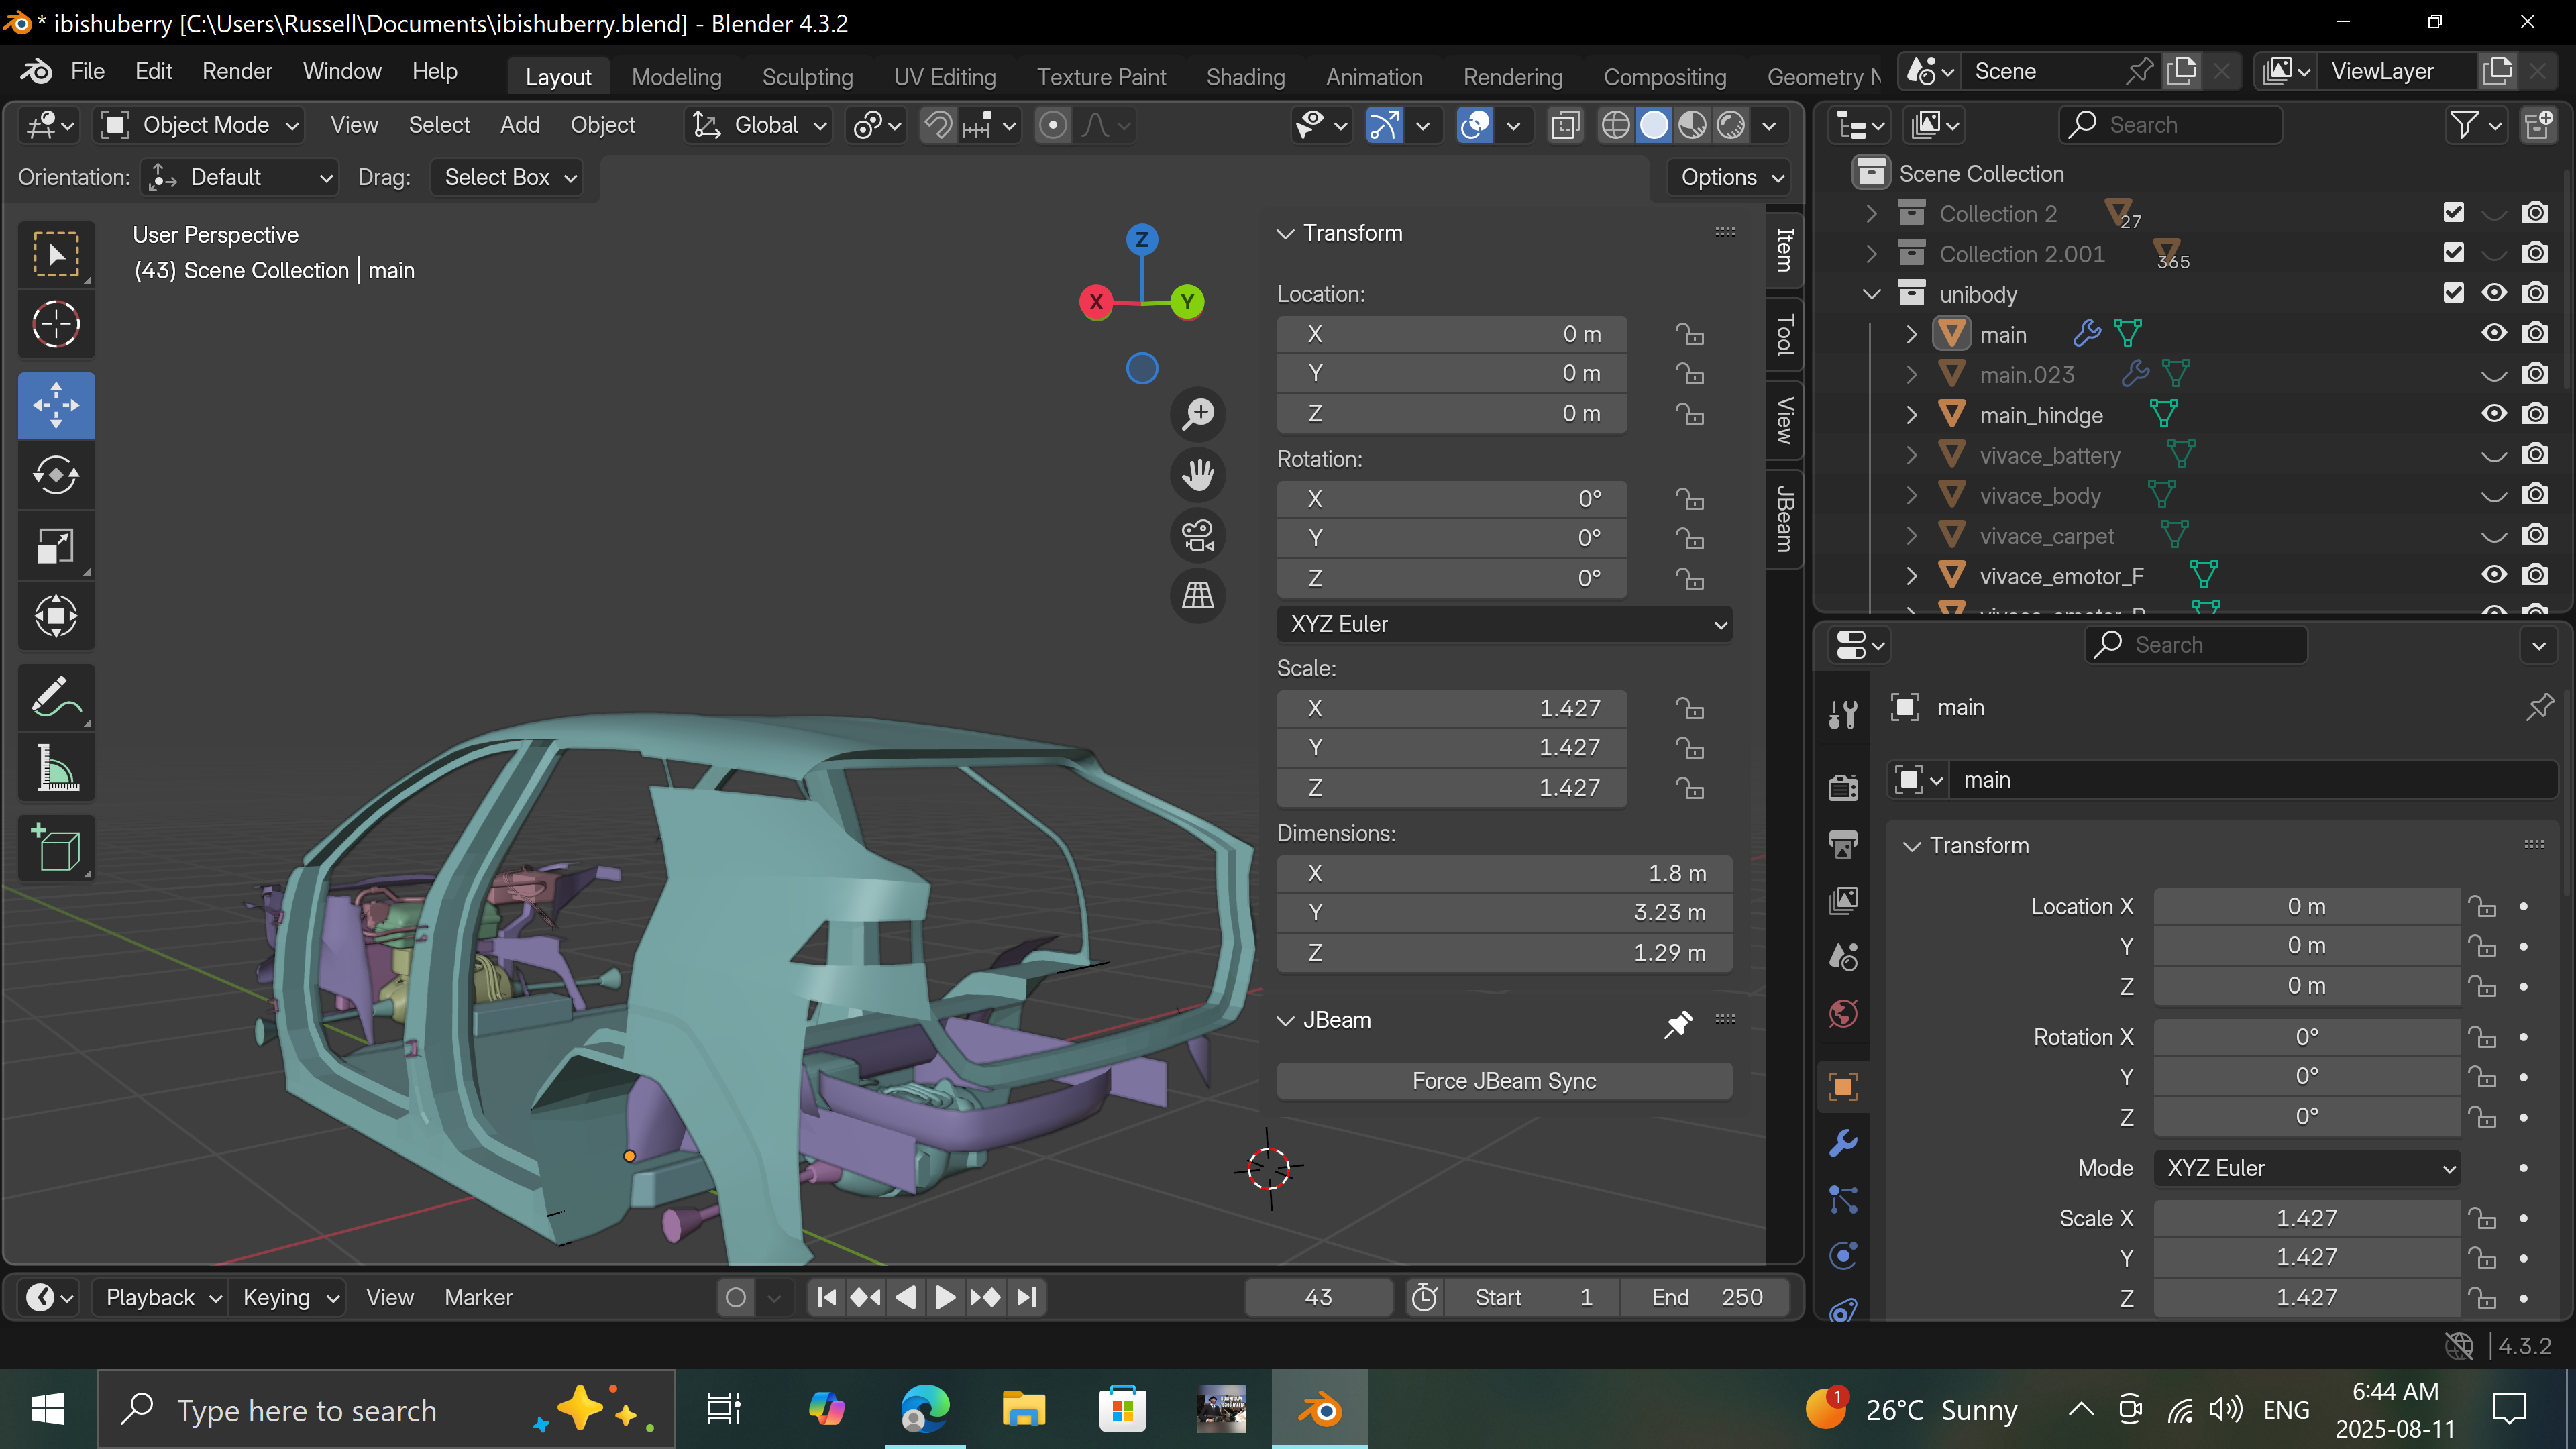Screen dimensions: 2576x1449
Task: Select the Move tool
Action: [56, 405]
